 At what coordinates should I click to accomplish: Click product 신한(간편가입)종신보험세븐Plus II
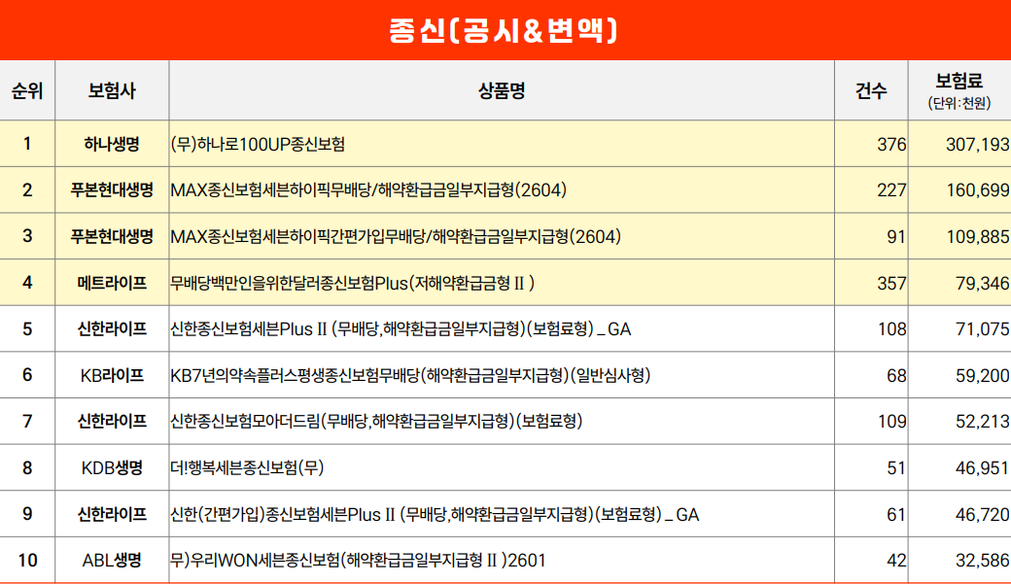tap(436, 514)
